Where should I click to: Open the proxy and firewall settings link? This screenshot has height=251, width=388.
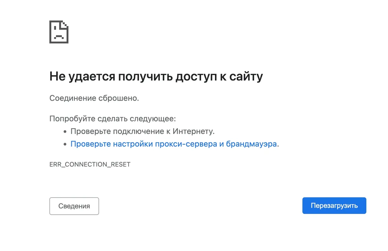point(173,144)
